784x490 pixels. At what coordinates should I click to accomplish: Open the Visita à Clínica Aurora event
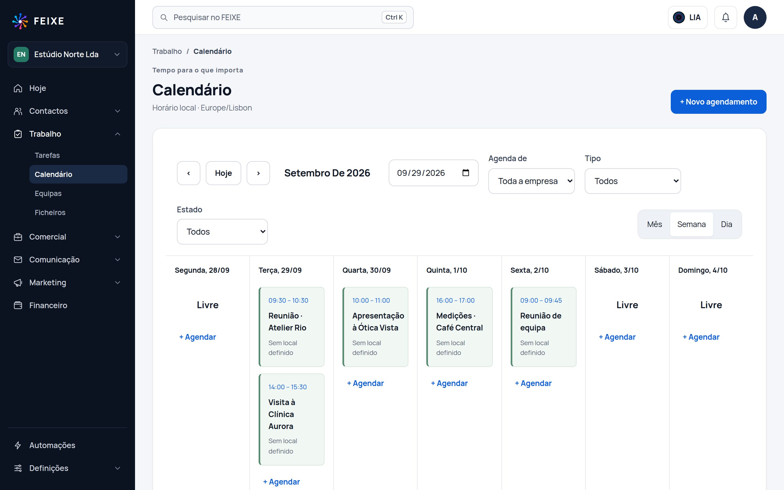[291, 419]
